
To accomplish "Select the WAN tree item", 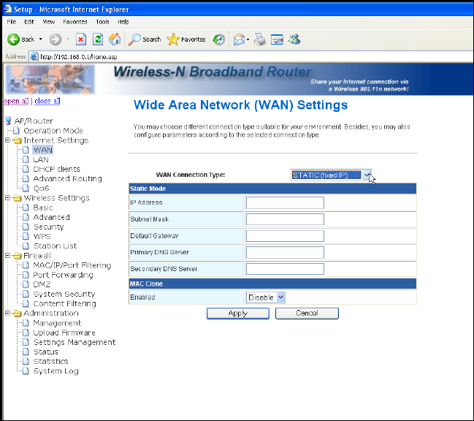I will pyautogui.click(x=42, y=150).
